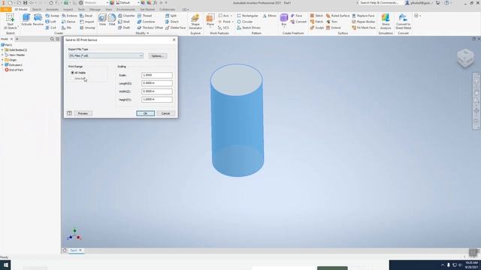Click the Height(Y) input field

pos(157,100)
